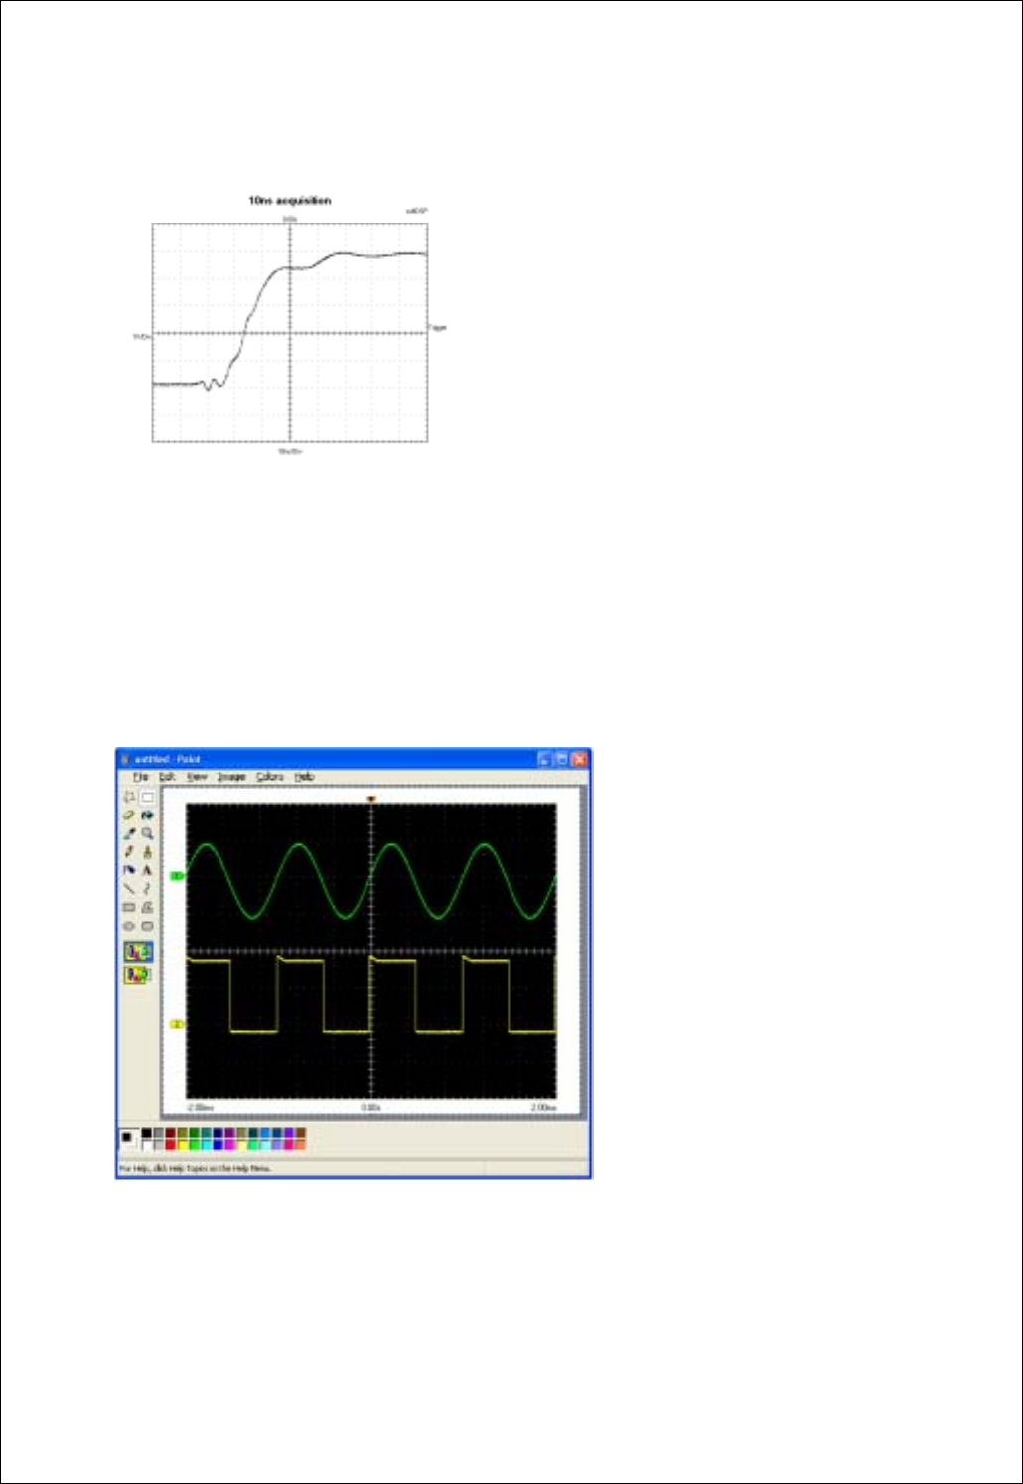Select the straight Line tool
This screenshot has height=1484, width=1023.
click(129, 889)
